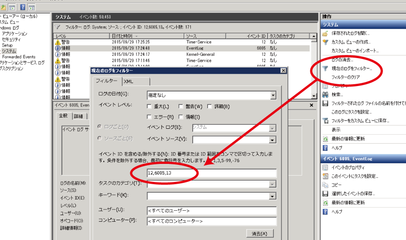
Task: Enable the エラー(R) level checkbox
Action: 149,117
